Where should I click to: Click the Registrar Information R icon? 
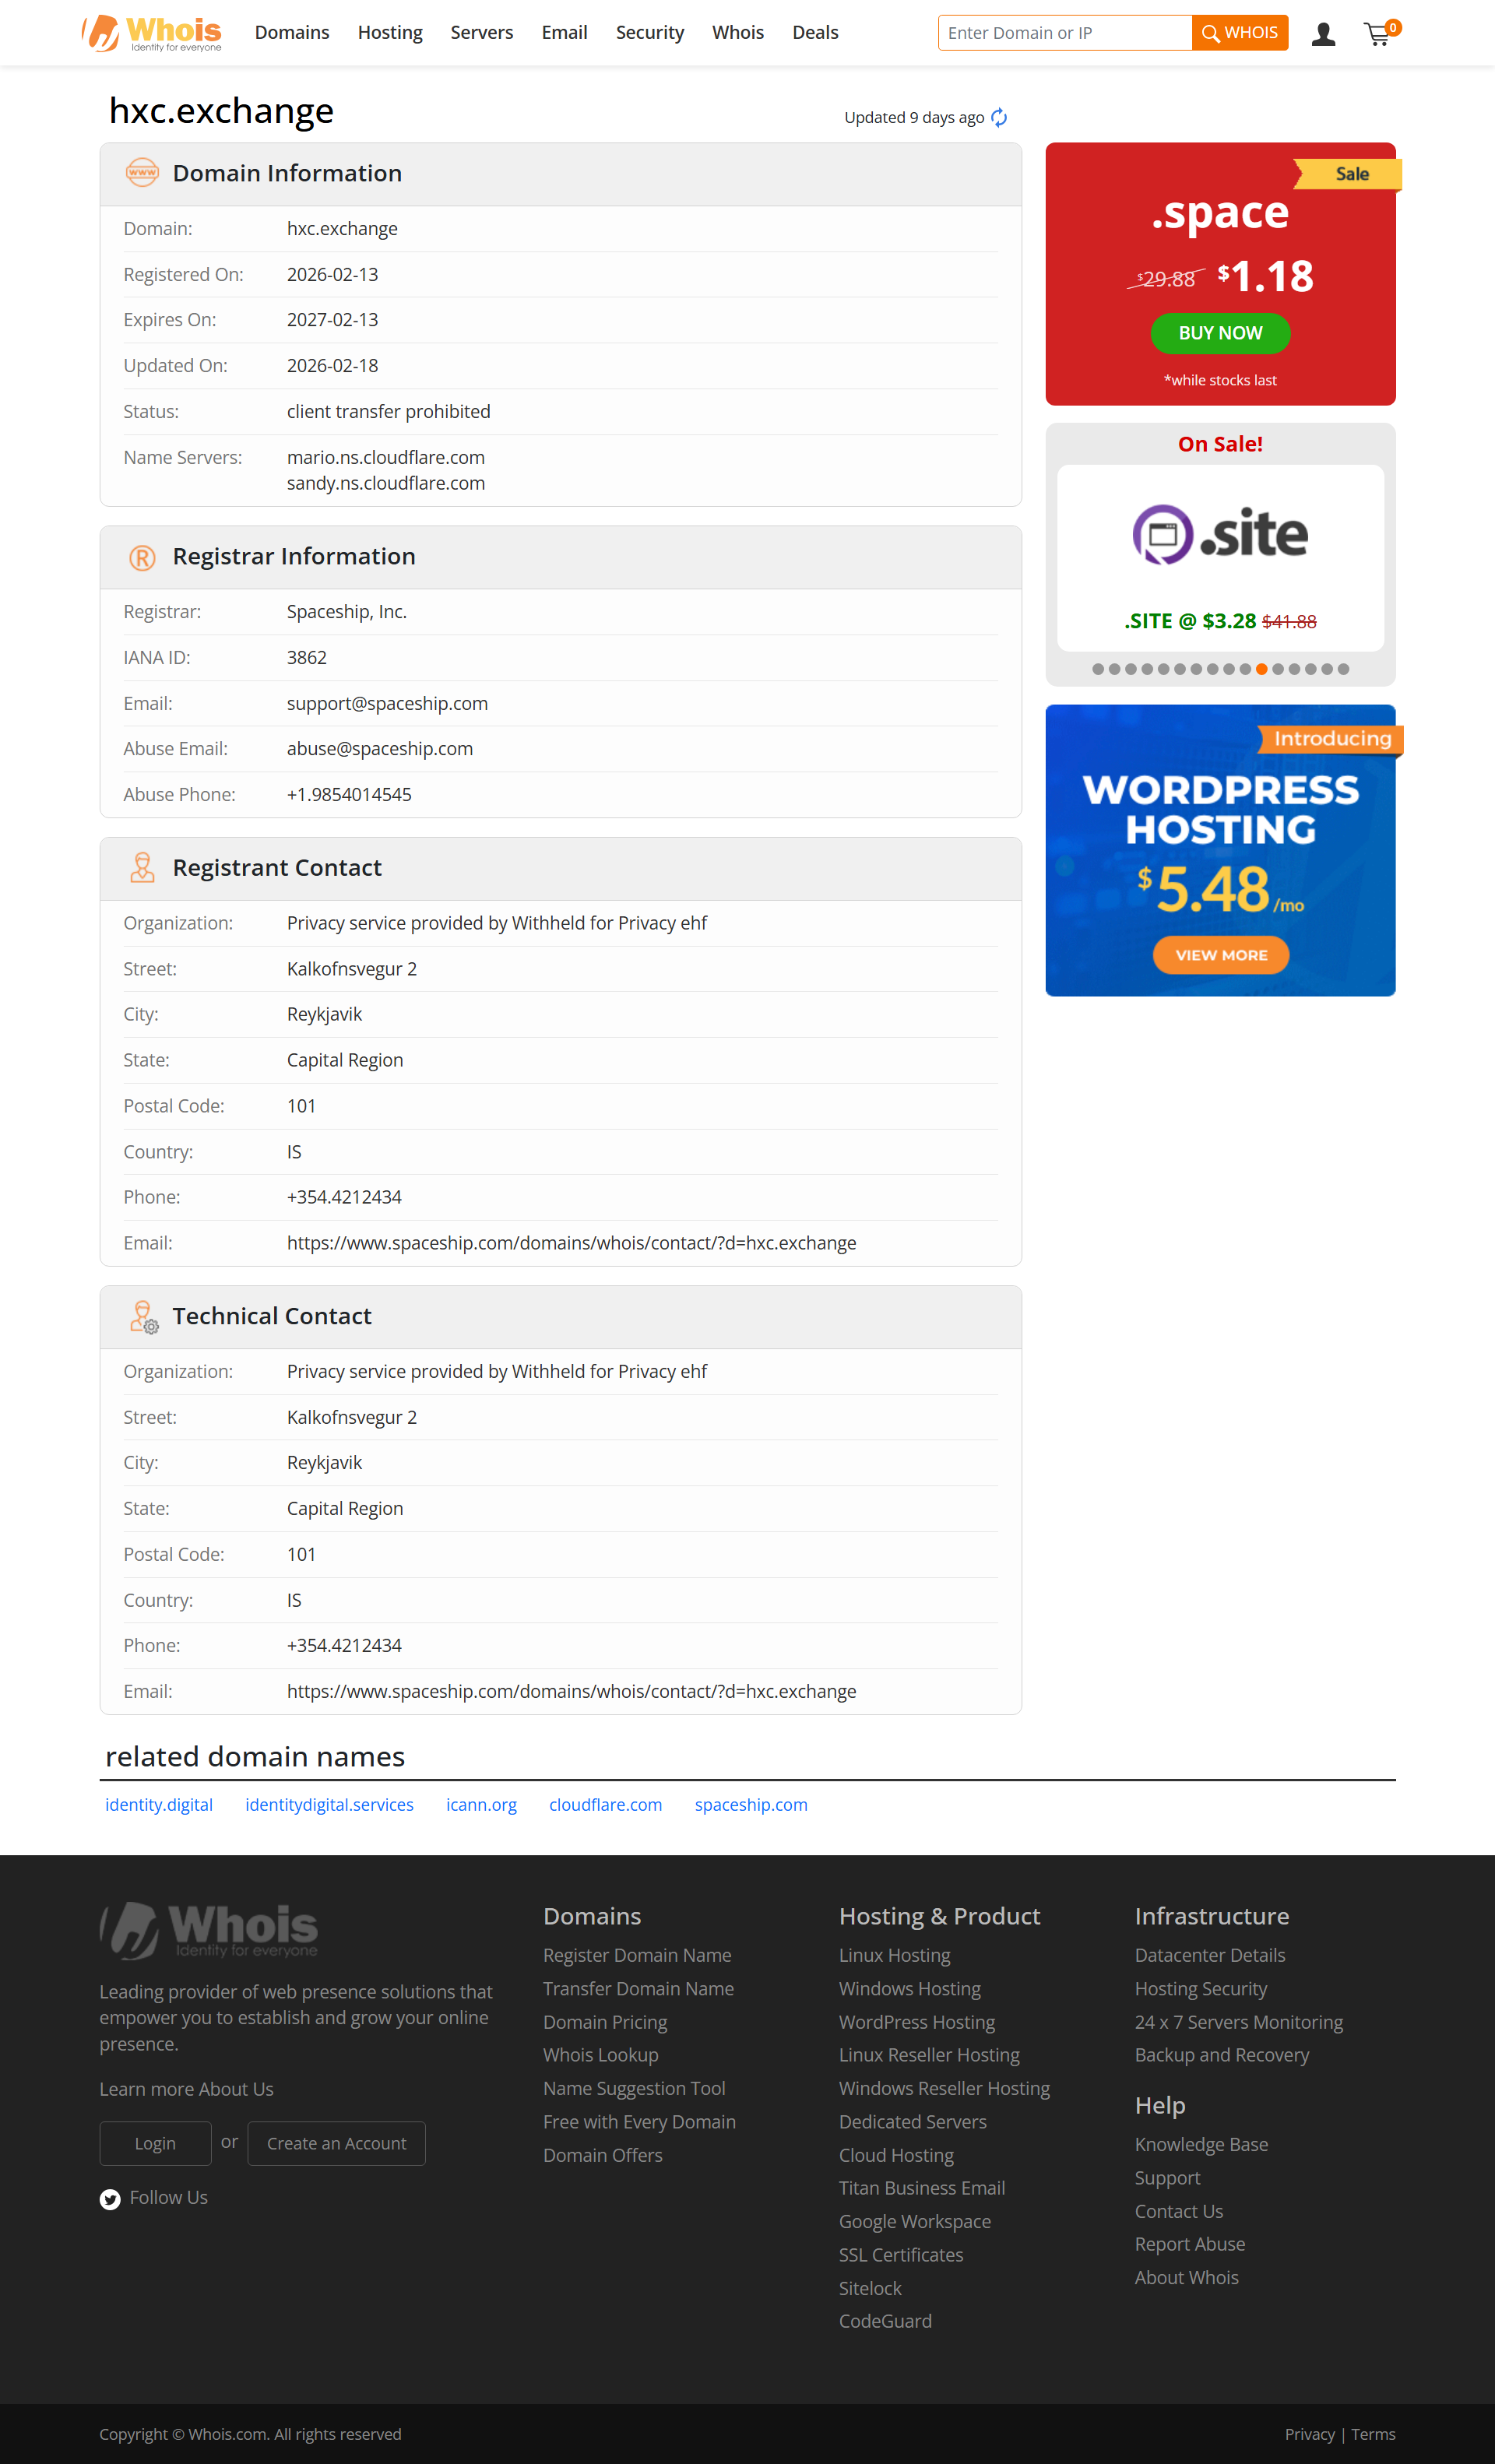tap(142, 557)
